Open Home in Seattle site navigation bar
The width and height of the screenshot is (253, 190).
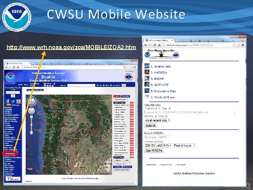[x=20, y=84]
